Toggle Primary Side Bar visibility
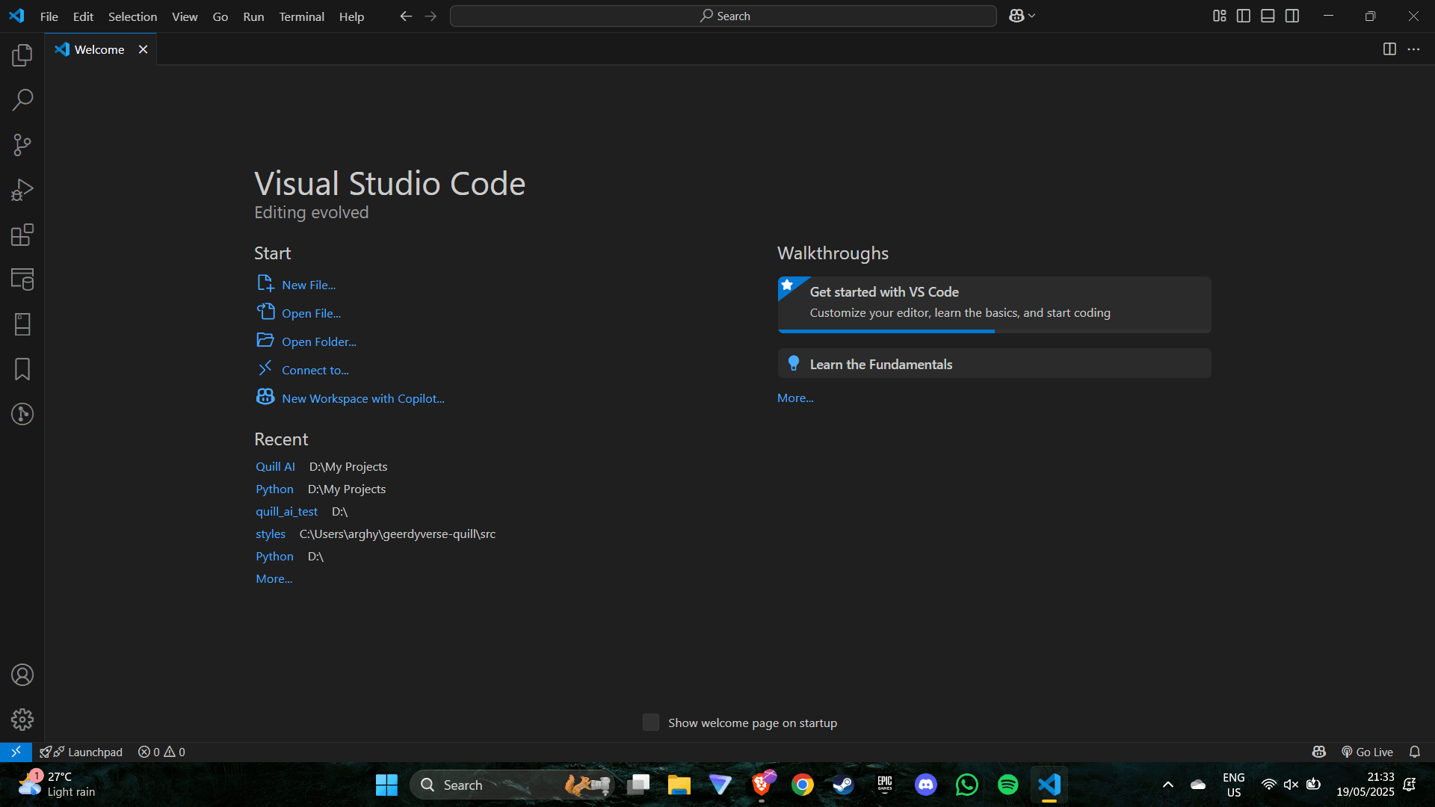 pos(1244,16)
